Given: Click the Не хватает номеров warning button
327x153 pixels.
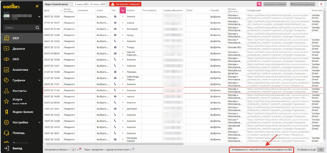Looking at the screenshot, I should [125, 4].
